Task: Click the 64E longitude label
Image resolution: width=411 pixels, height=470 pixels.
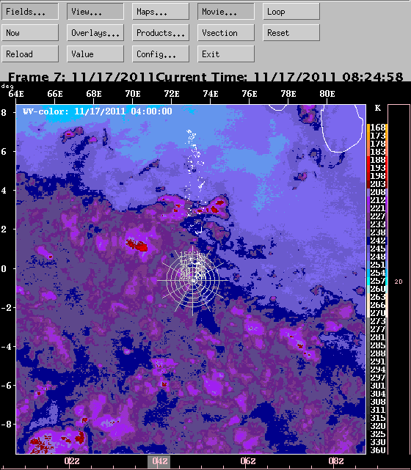Action: coord(16,94)
